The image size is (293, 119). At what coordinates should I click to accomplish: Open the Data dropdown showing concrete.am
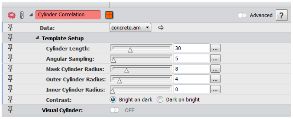click(130, 28)
